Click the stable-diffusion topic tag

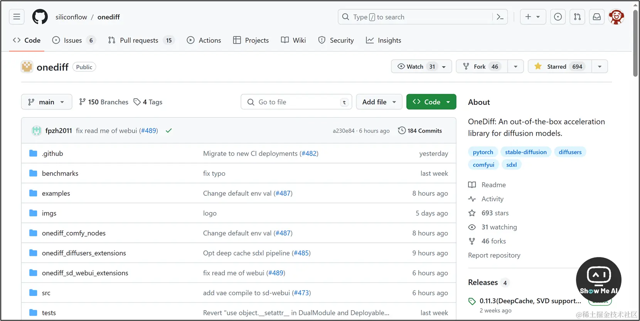coord(526,152)
